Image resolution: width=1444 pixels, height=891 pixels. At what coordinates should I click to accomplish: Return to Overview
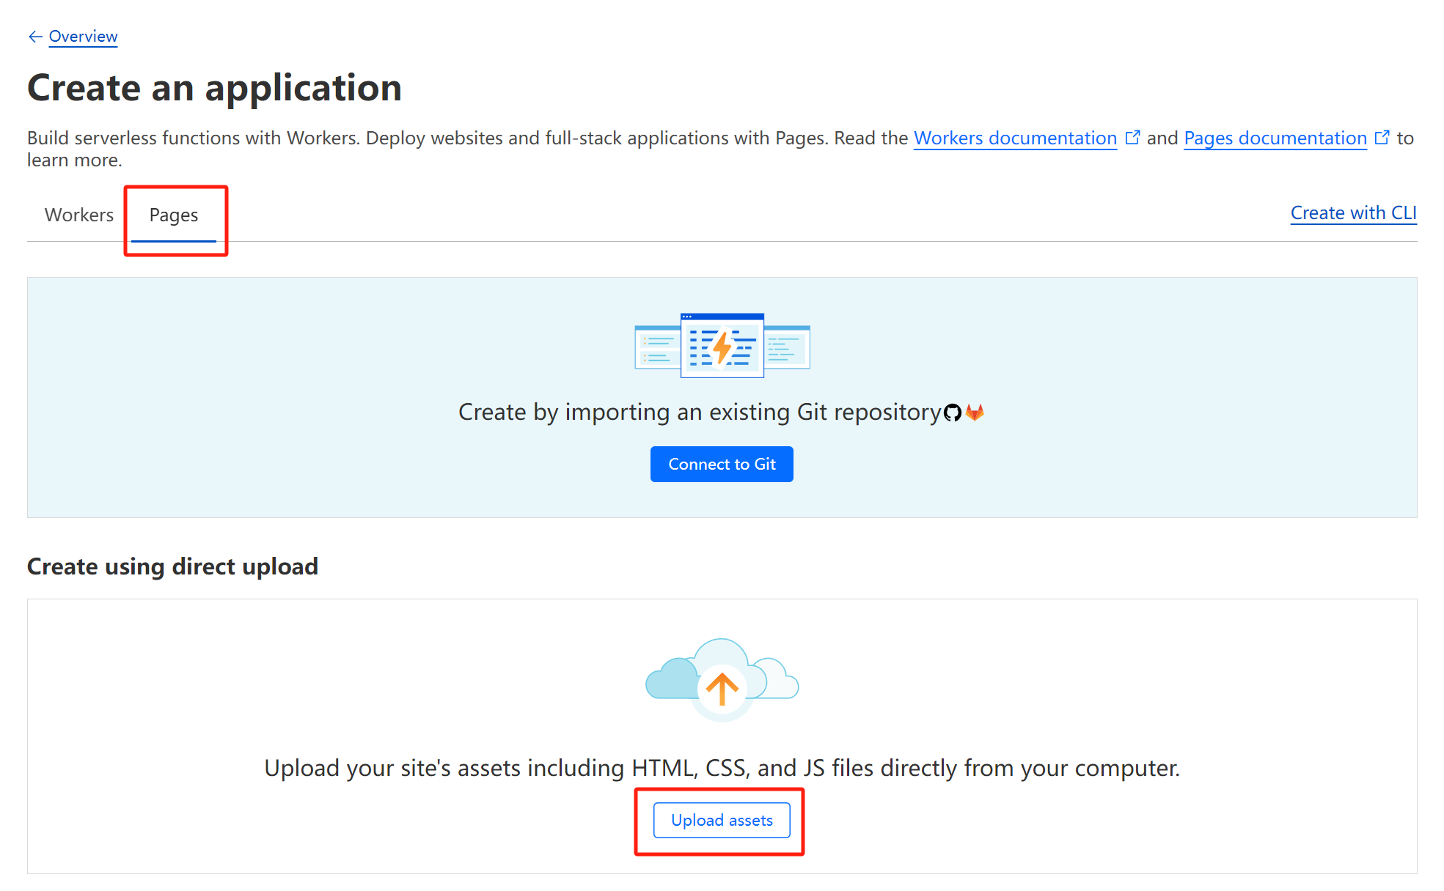tap(82, 36)
